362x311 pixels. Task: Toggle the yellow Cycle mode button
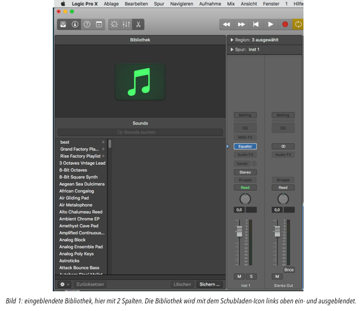point(298,24)
